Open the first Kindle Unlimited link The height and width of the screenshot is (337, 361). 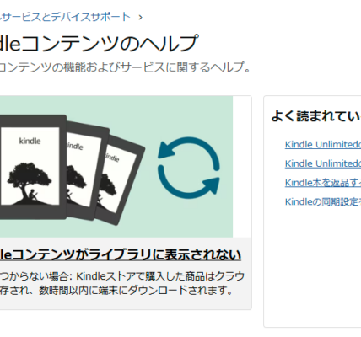coord(323,144)
